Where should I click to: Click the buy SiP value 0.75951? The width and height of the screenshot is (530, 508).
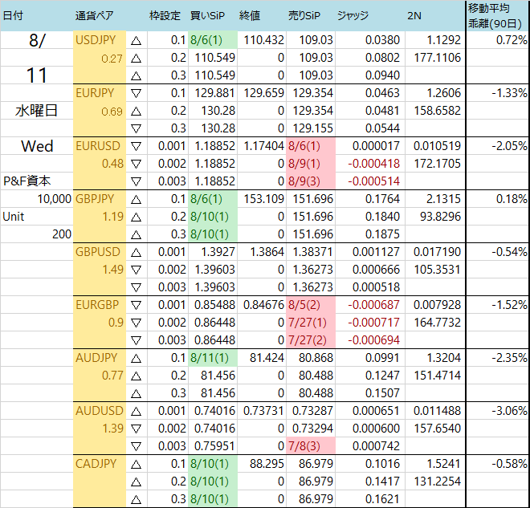click(x=214, y=446)
